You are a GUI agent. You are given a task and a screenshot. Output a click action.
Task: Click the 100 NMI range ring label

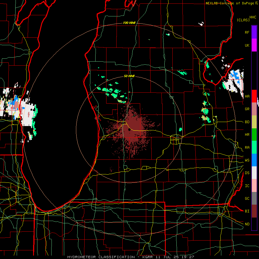pyautogui.click(x=129, y=23)
